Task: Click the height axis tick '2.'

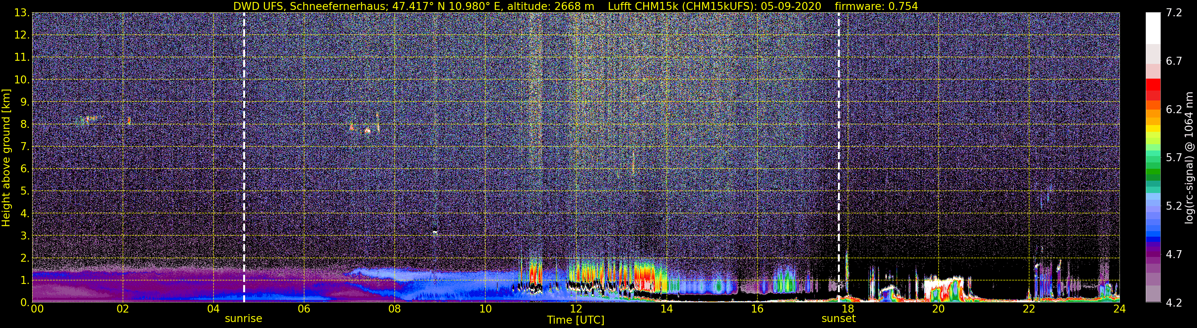Action: coord(24,258)
